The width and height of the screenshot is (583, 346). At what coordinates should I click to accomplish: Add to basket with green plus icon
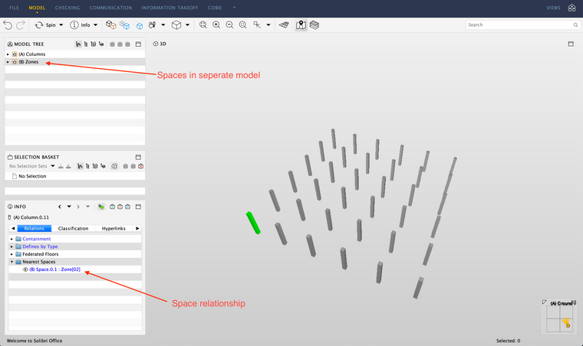point(112,207)
